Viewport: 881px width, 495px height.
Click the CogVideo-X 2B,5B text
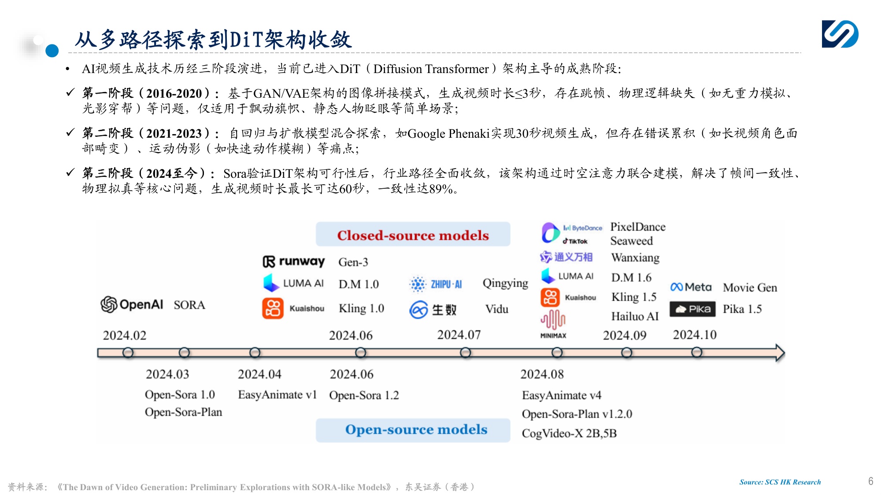pyautogui.click(x=569, y=434)
